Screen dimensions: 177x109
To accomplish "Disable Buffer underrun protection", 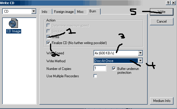I will click(114, 69).
